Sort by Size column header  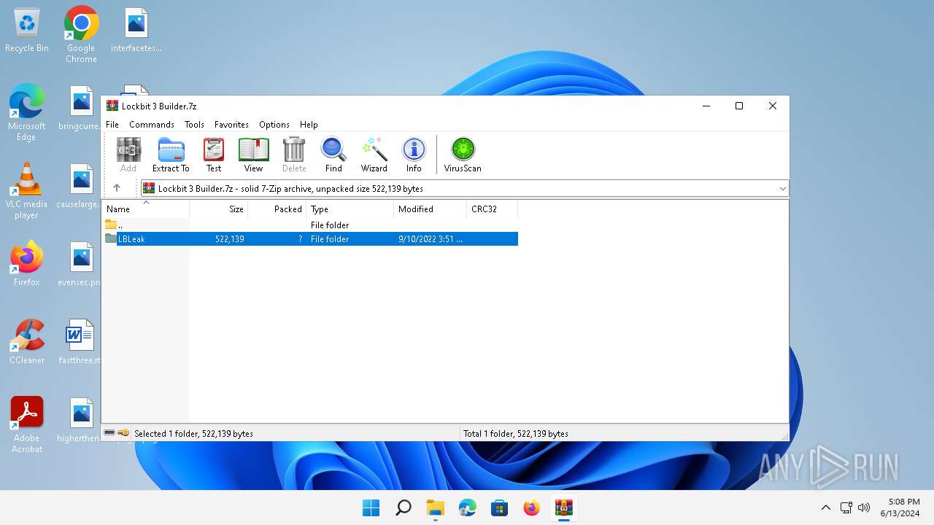(x=219, y=209)
